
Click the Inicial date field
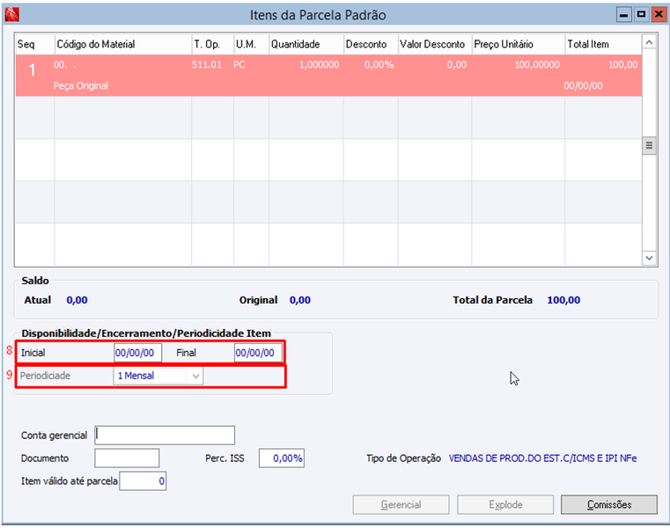[137, 353]
